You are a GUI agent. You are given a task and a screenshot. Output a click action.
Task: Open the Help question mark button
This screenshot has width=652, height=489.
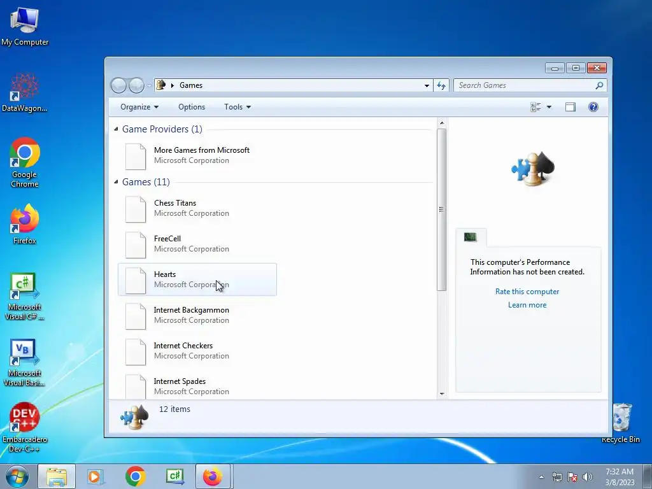click(x=593, y=107)
